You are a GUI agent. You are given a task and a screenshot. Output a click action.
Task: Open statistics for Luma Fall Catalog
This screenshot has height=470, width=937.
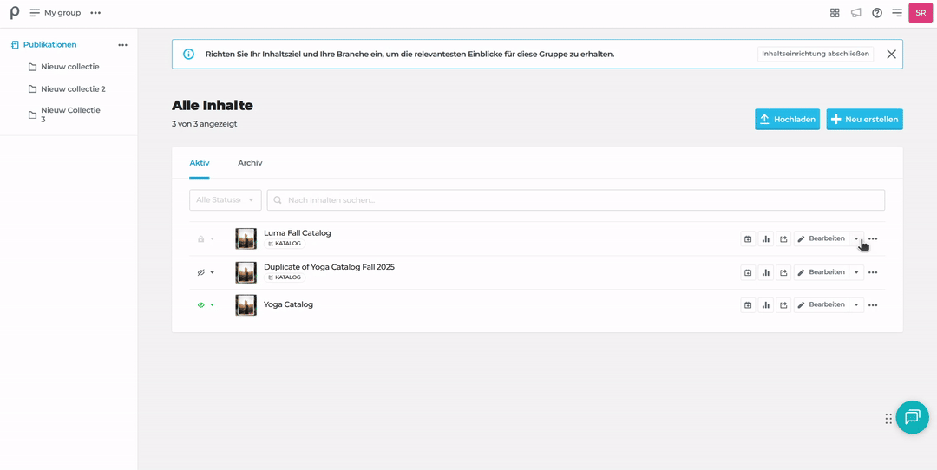click(765, 238)
